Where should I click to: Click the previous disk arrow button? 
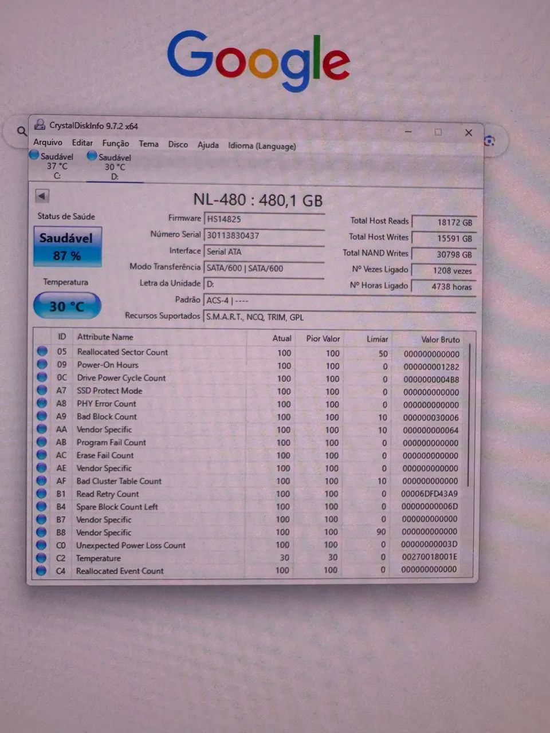coord(42,196)
